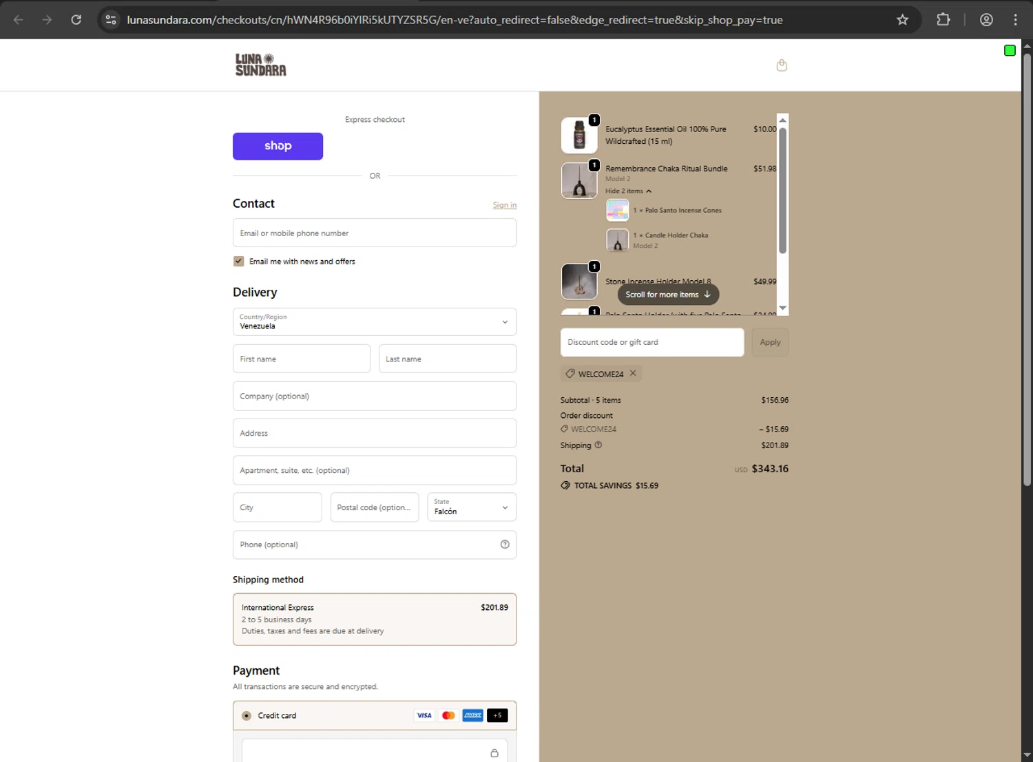The width and height of the screenshot is (1033, 762).
Task: Select International Express shipping method
Action: [375, 620]
